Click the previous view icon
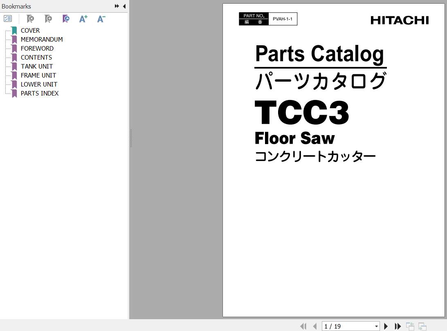 pos(410,326)
